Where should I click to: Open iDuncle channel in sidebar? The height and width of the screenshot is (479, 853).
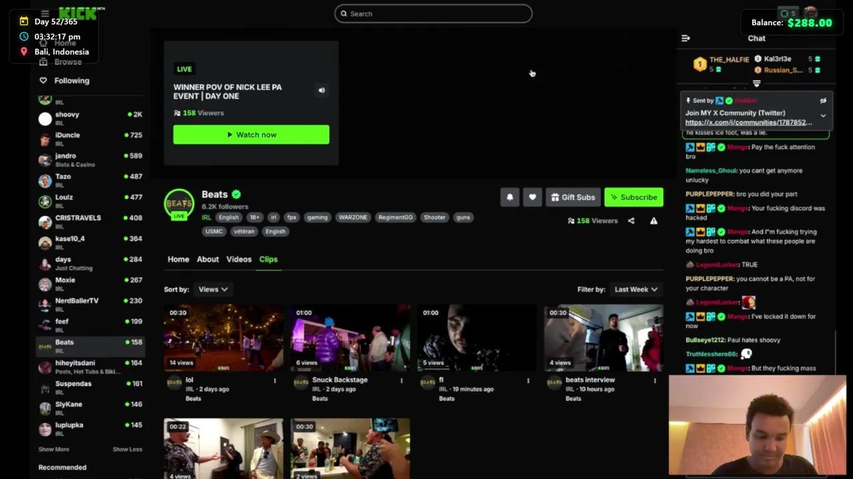tap(90, 139)
